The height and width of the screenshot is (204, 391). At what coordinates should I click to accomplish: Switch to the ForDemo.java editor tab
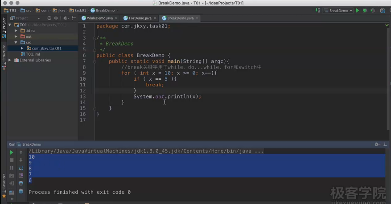[x=139, y=18]
